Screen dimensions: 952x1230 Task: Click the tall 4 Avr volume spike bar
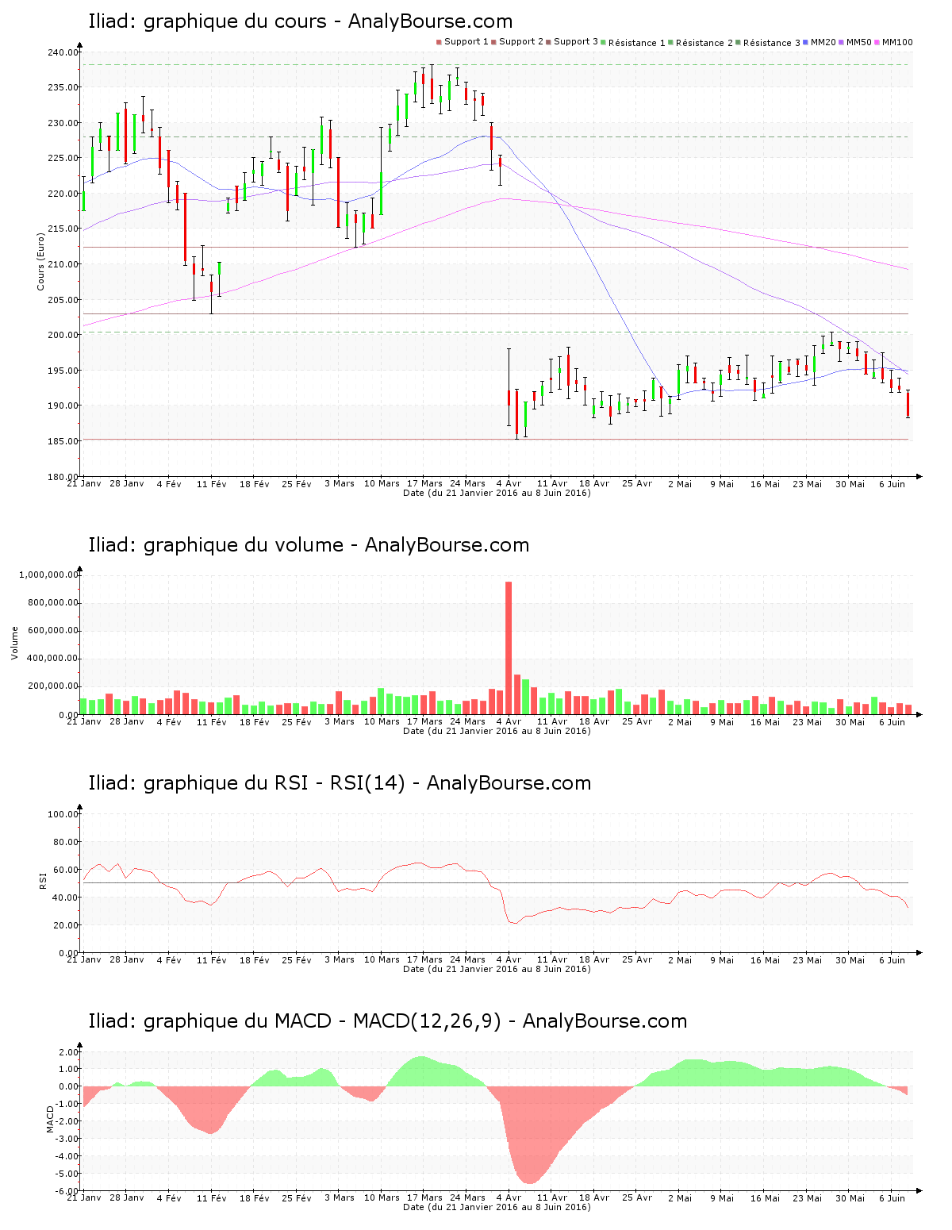click(x=509, y=648)
